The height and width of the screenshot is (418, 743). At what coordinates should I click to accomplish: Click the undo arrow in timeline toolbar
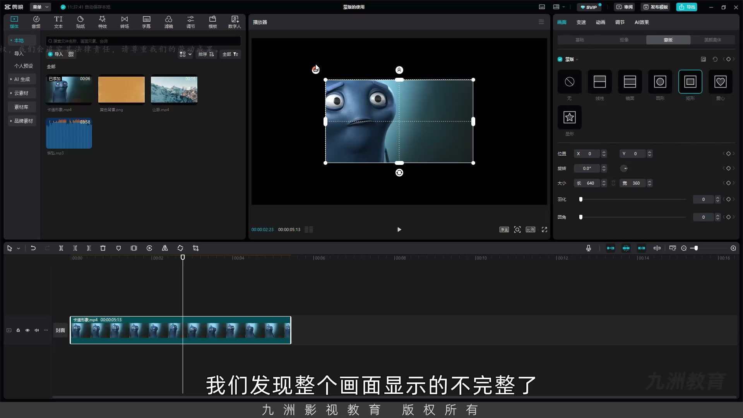[x=33, y=248]
